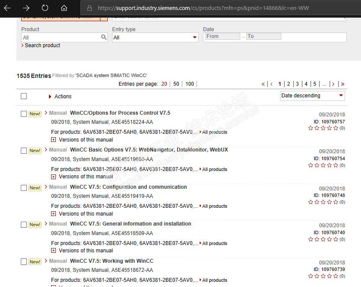Viewport: 361px width, 287px height.
Task: Open the Entry type dropdown
Action: point(155,37)
